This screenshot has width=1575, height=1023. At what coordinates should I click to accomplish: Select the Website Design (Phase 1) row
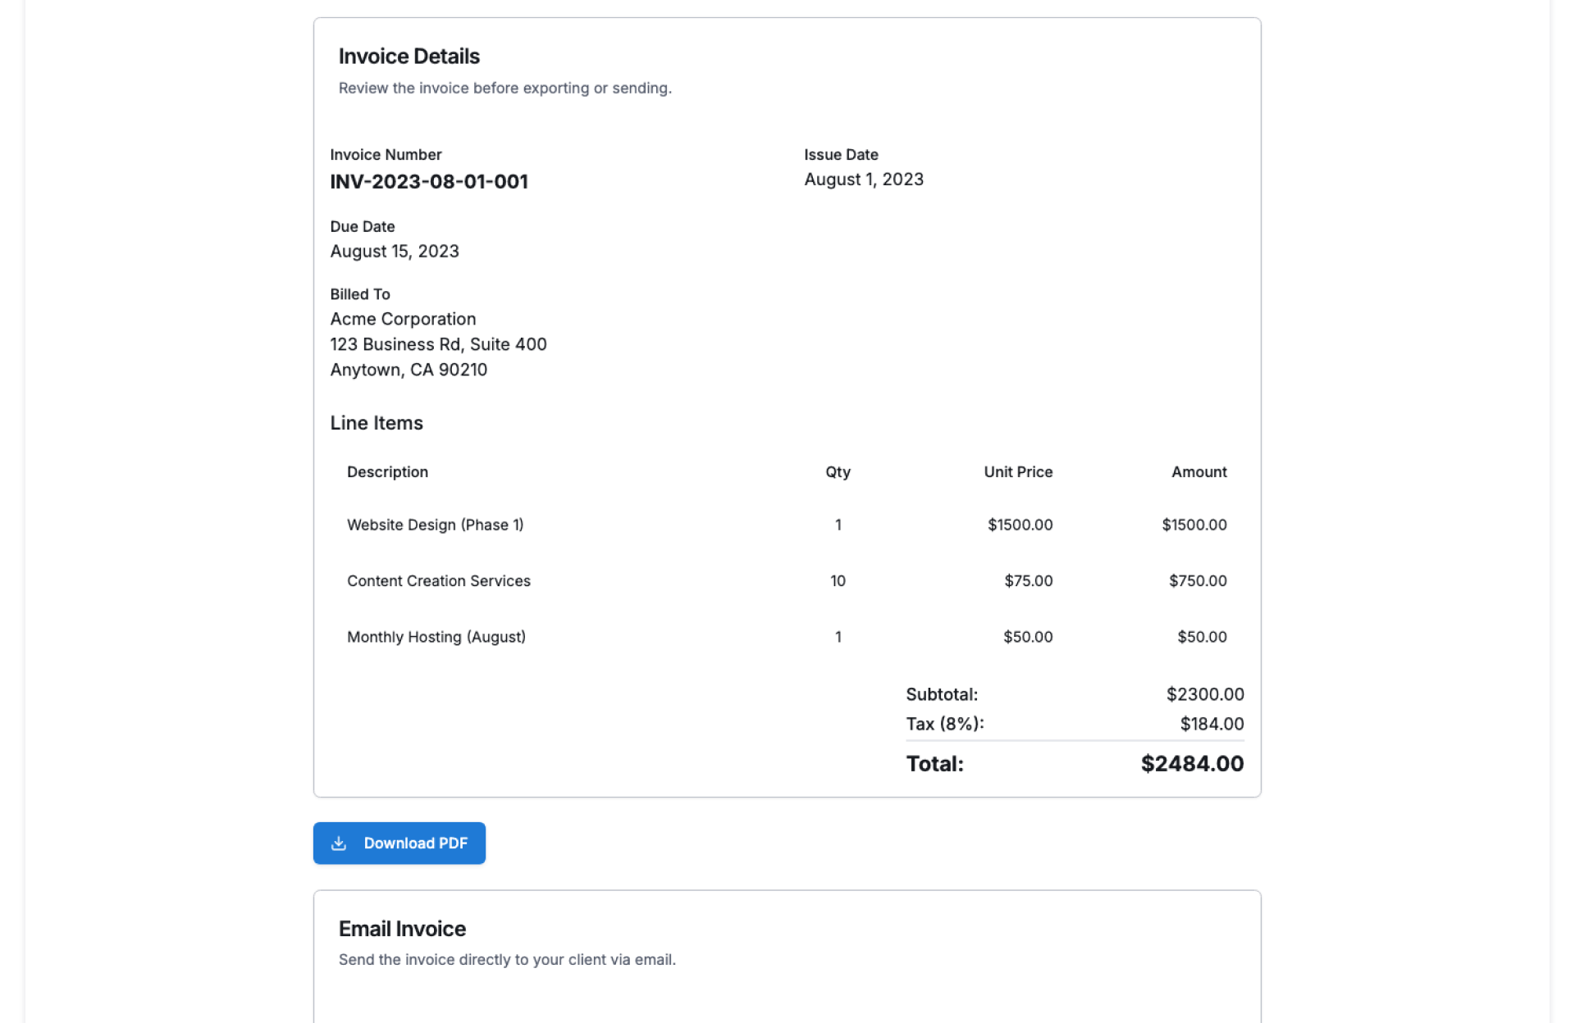pyautogui.click(x=435, y=525)
